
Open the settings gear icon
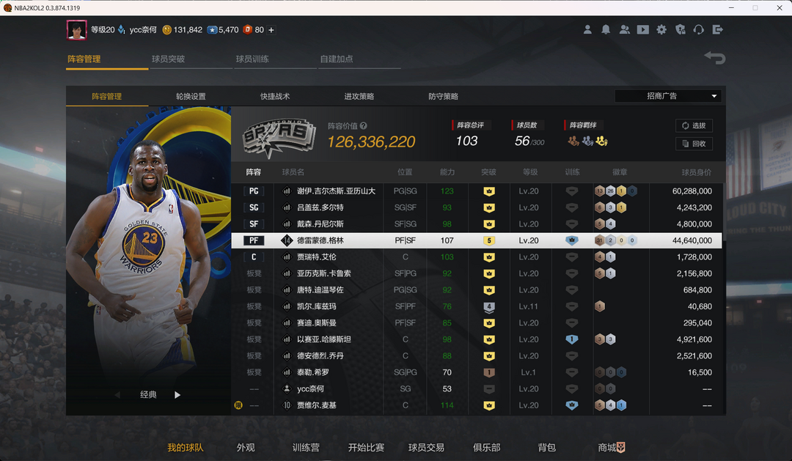point(661,30)
